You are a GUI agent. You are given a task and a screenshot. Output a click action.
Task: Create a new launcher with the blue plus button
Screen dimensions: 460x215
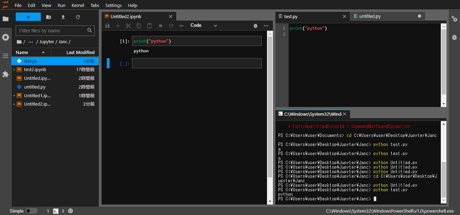pyautogui.click(x=28, y=17)
